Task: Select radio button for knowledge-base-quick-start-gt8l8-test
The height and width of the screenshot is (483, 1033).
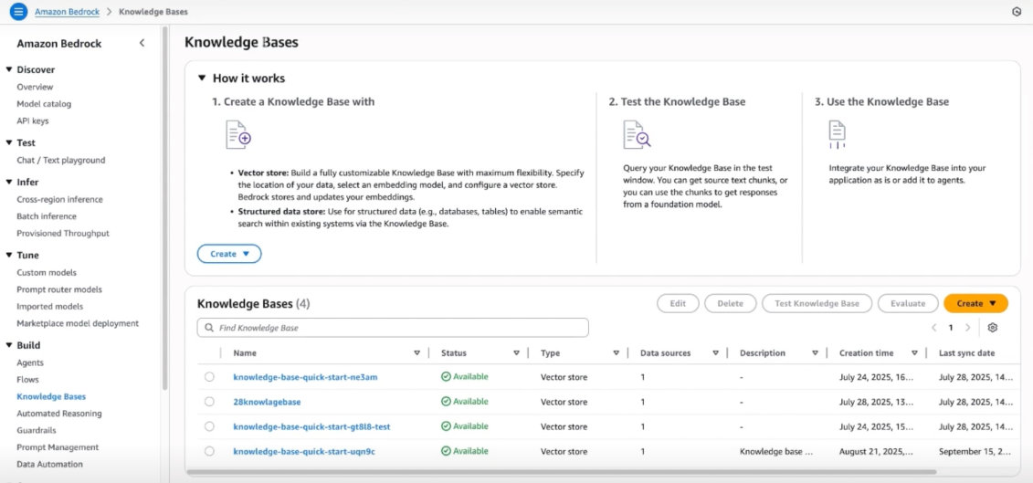Action: pyautogui.click(x=209, y=426)
